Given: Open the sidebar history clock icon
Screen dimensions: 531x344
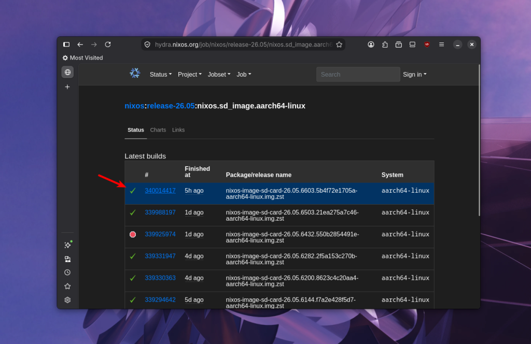Looking at the screenshot, I should 67,273.
